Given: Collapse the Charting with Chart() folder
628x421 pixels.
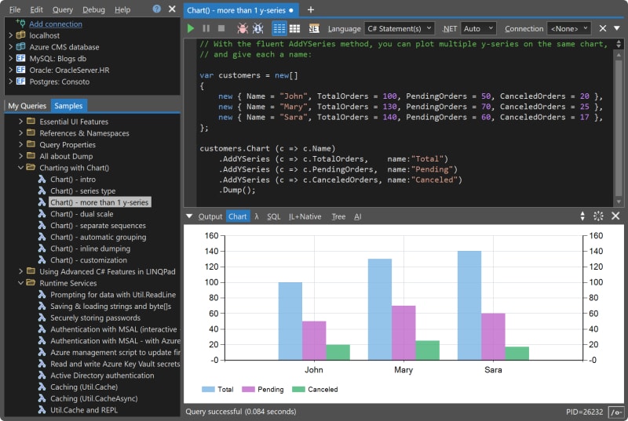Looking at the screenshot, I should click(x=20, y=168).
